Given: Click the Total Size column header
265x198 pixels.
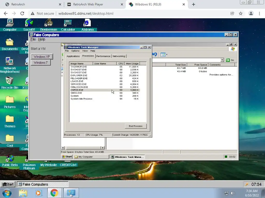Looking at the screenshot, I should tap(176, 65).
